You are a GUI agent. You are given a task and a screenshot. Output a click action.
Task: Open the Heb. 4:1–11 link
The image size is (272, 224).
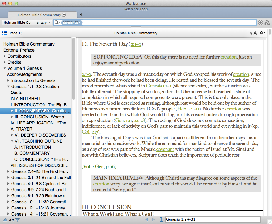point(188,109)
